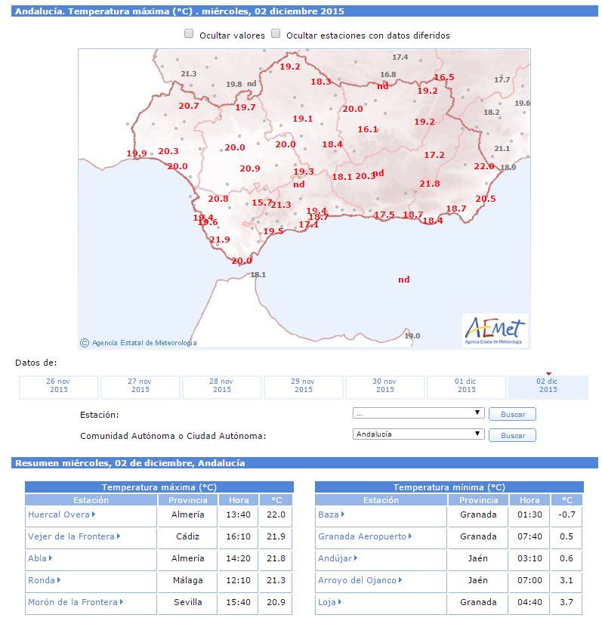The height and width of the screenshot is (621, 602).
Task: Toggle 'Ocultar estaciones con datos diferidos' checkbox
Action: pos(276,34)
